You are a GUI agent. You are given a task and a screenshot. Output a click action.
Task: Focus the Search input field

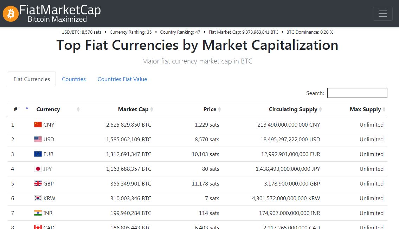pos(357,93)
